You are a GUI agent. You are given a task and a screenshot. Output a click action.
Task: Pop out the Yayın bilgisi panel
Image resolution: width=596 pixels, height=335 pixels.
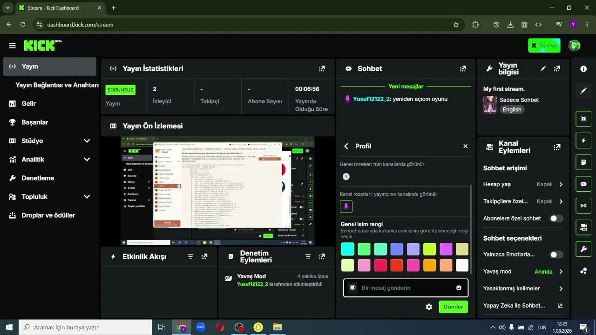[x=557, y=68]
